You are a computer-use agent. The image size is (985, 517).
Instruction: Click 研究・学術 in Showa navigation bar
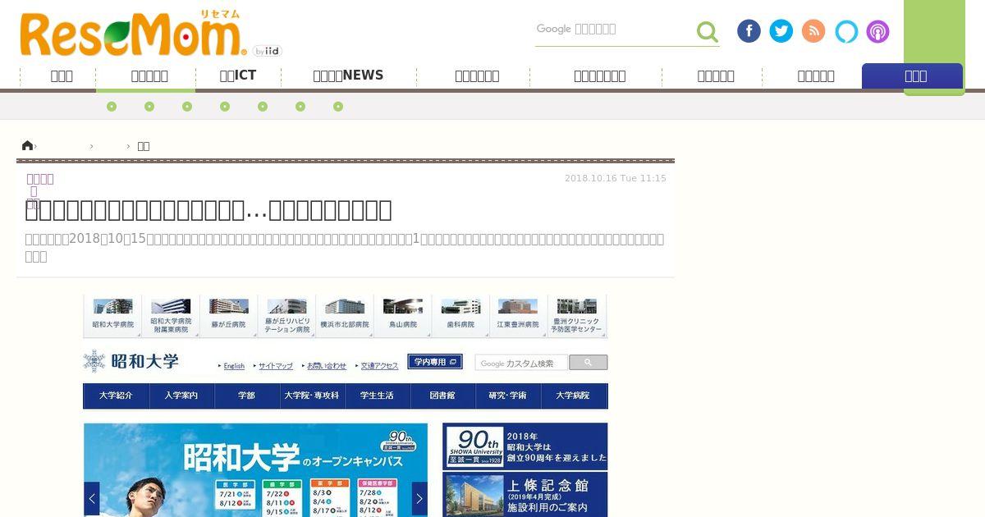point(507,396)
